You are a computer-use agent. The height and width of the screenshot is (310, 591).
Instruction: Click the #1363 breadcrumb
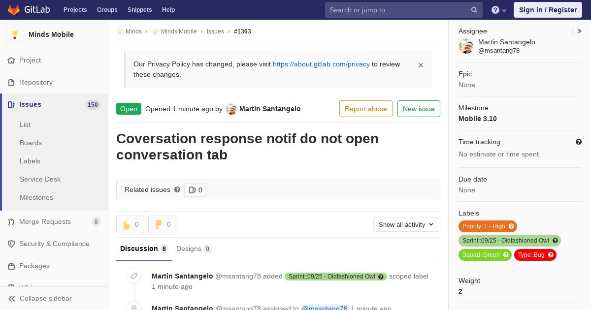242,31
